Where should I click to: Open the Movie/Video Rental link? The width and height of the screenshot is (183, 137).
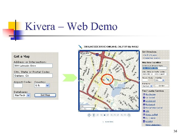(154, 108)
